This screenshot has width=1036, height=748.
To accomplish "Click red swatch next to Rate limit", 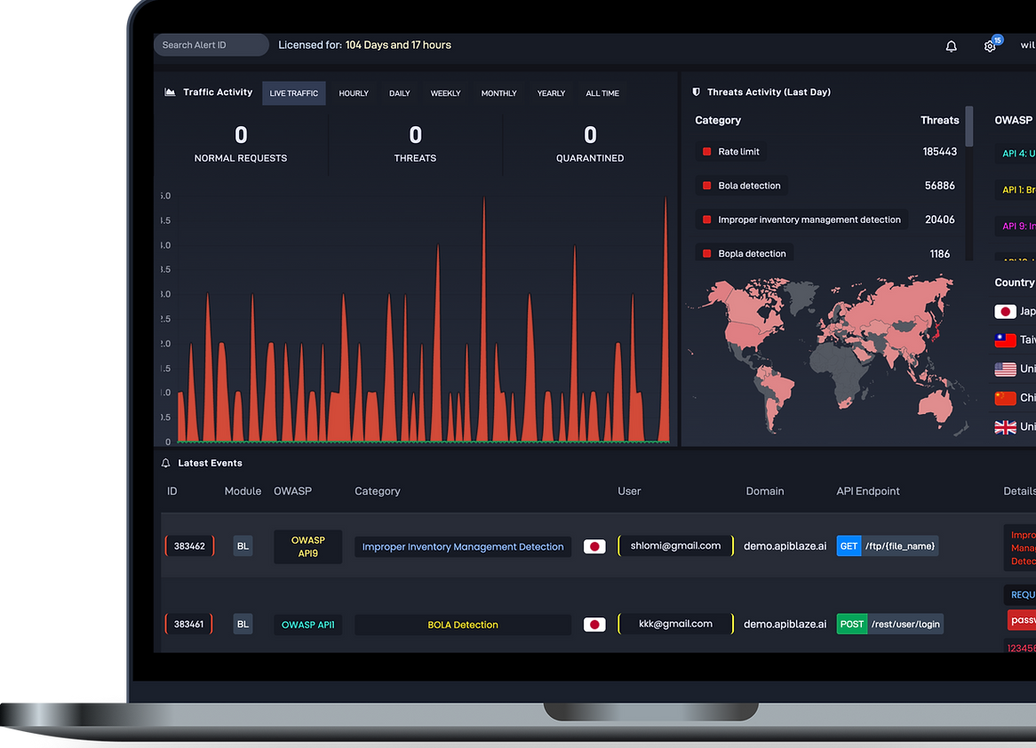I will click(x=706, y=151).
